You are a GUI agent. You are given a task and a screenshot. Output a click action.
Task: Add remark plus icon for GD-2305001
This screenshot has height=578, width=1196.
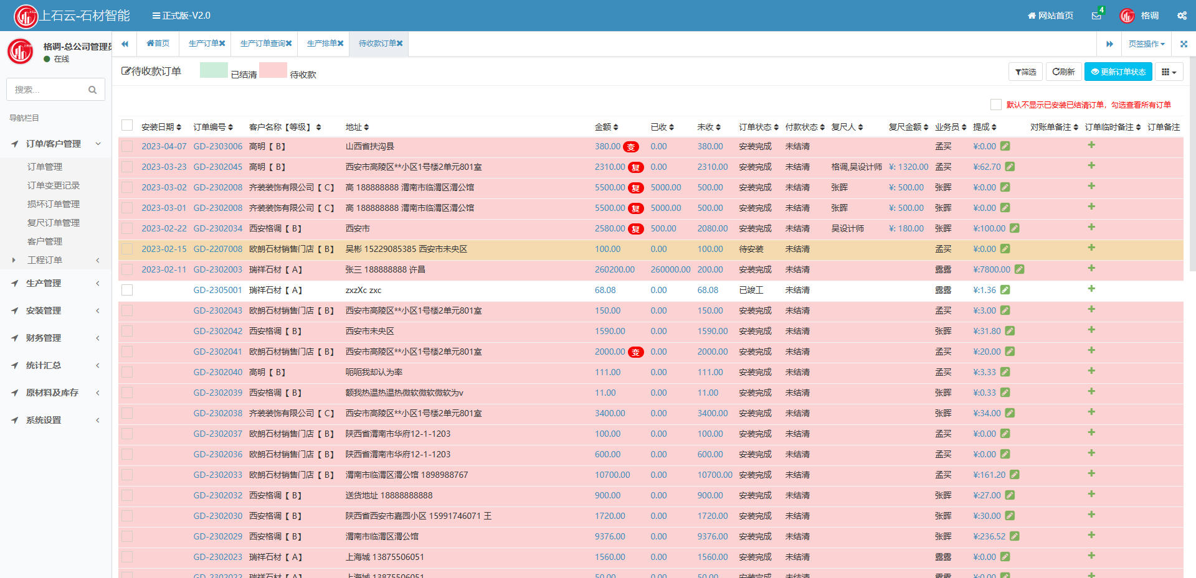coord(1091,289)
